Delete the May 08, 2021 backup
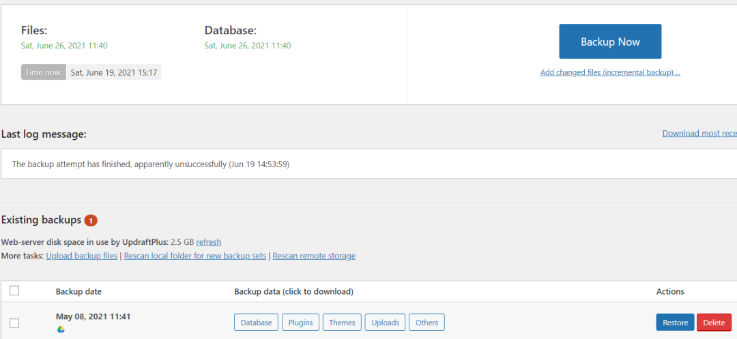This screenshot has width=737, height=339. (714, 323)
